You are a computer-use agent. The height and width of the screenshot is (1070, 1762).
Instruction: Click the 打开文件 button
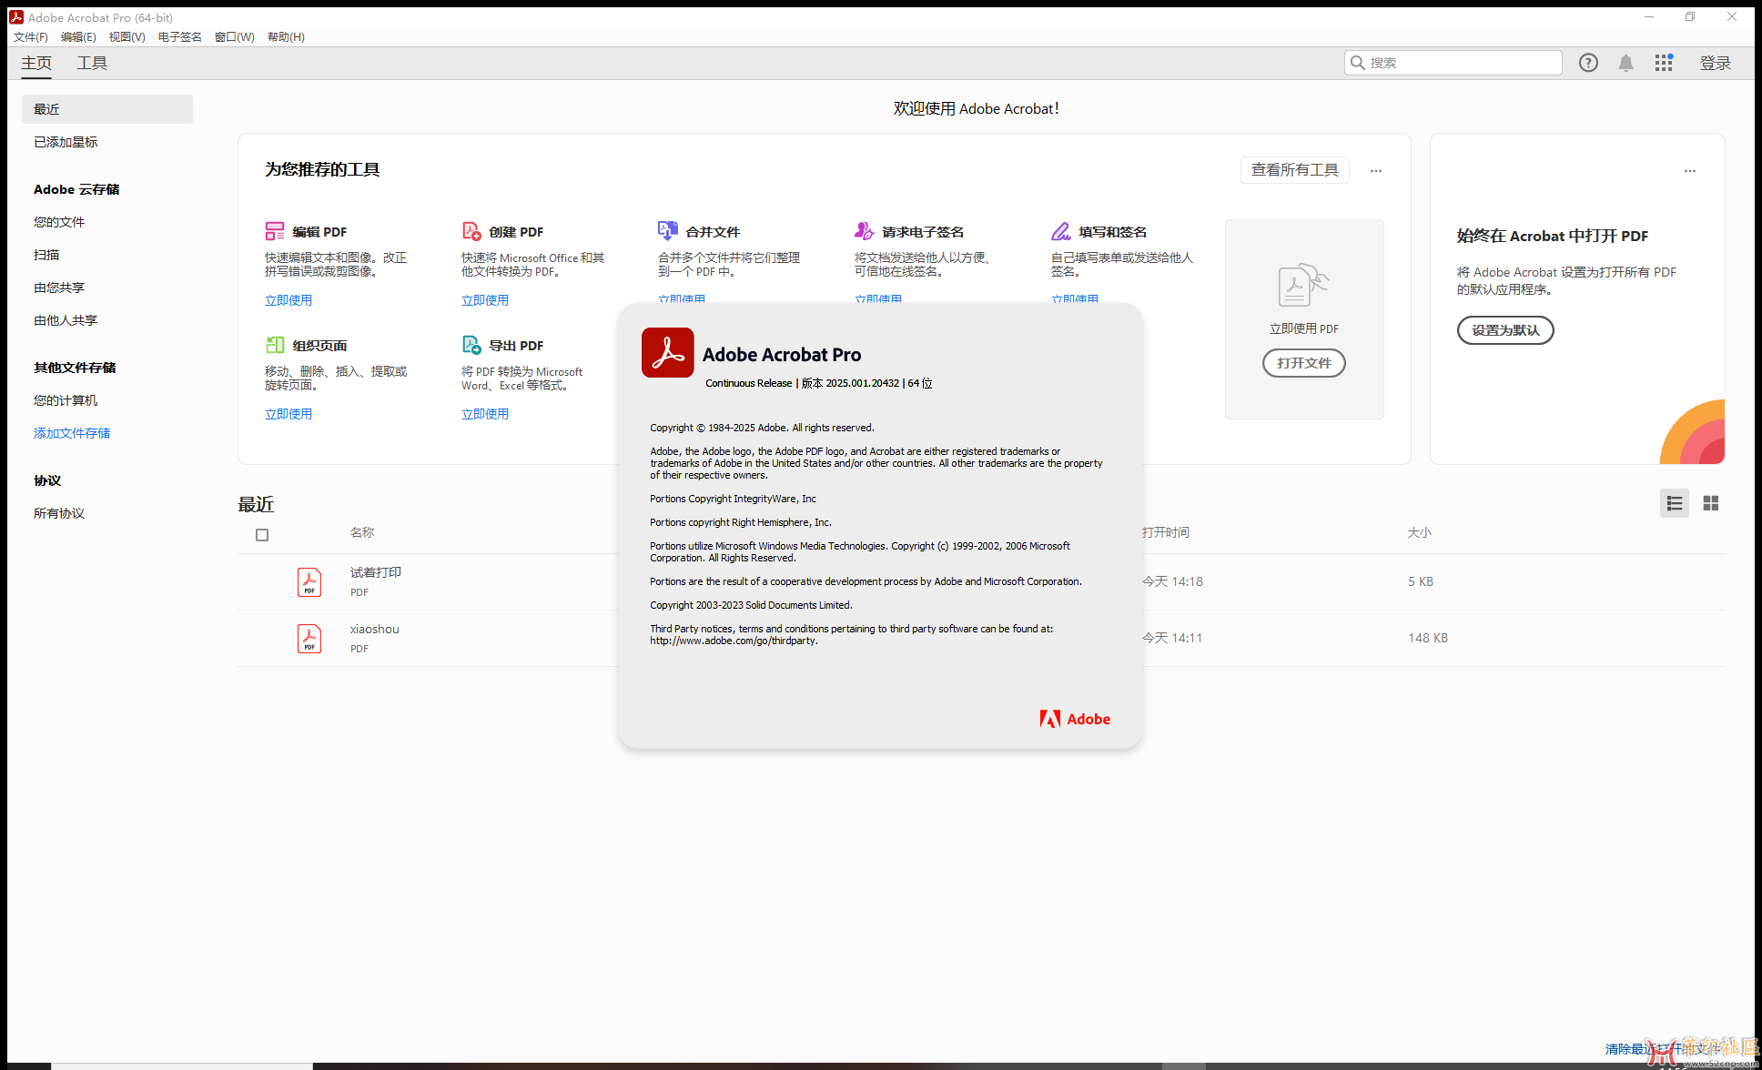click(x=1304, y=363)
